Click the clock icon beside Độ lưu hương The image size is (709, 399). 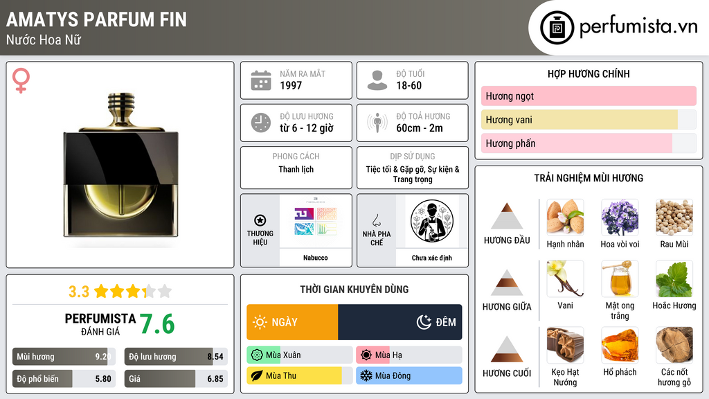coord(261,123)
